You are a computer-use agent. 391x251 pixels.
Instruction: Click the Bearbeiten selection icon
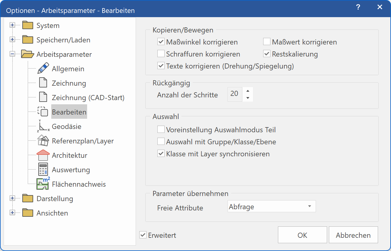(x=43, y=112)
